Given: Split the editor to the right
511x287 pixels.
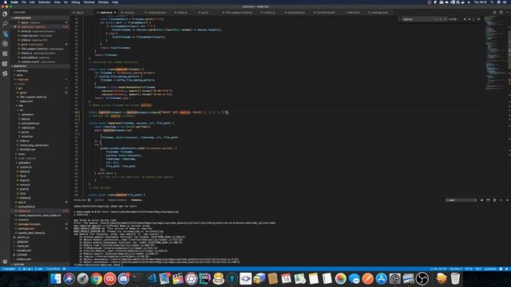Looking at the screenshot, I should click(x=501, y=13).
